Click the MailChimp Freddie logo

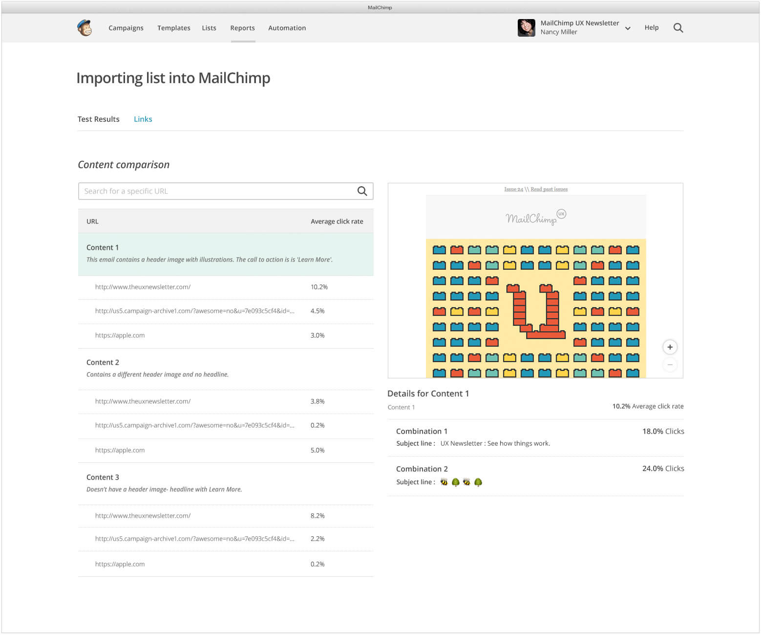(x=85, y=28)
